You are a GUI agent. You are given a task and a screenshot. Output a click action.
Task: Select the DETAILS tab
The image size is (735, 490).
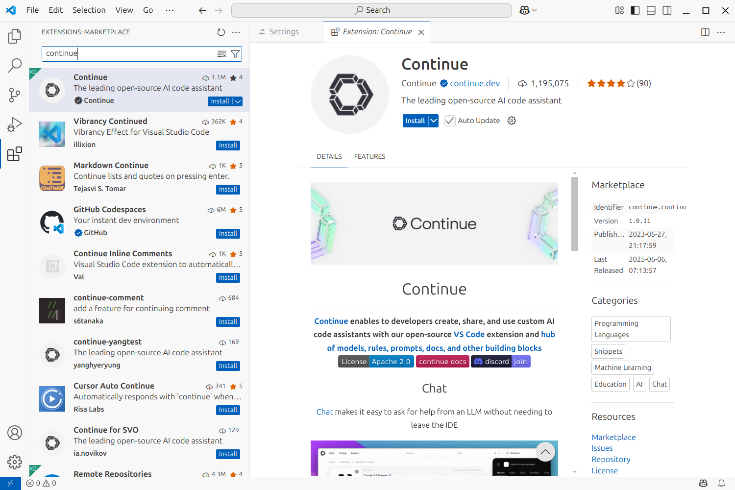point(329,157)
